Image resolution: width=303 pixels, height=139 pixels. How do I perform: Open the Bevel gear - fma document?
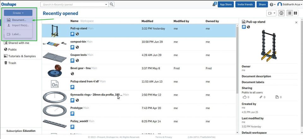point(80,68)
